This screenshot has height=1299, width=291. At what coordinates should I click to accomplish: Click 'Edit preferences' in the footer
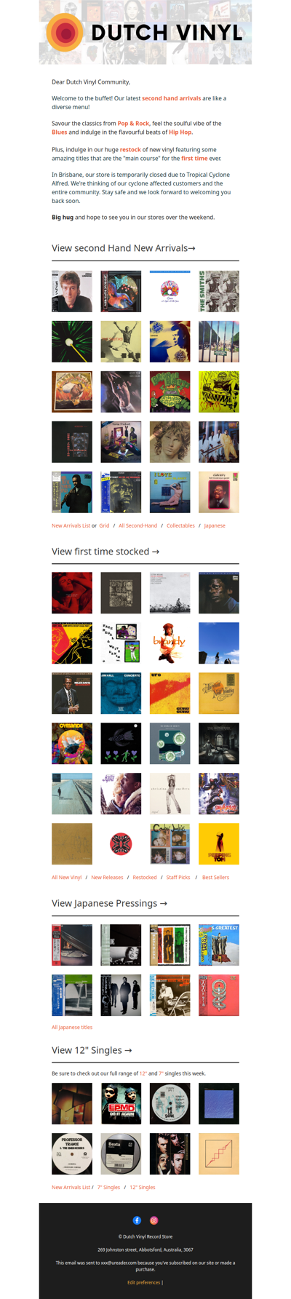143,1282
